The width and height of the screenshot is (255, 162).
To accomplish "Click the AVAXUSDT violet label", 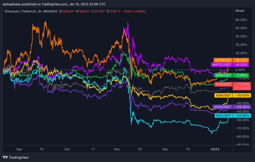I will coord(222,107).
